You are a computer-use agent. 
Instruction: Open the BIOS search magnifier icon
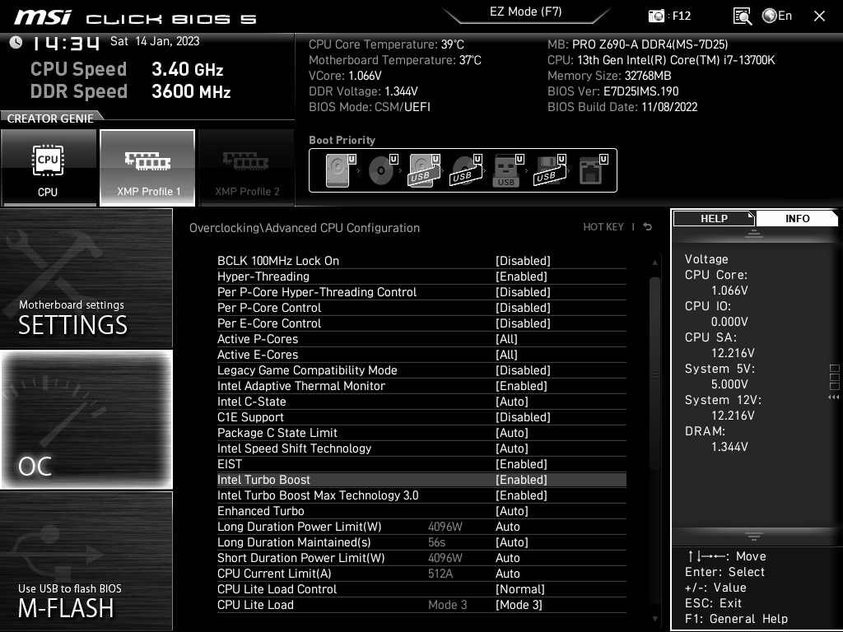743,16
